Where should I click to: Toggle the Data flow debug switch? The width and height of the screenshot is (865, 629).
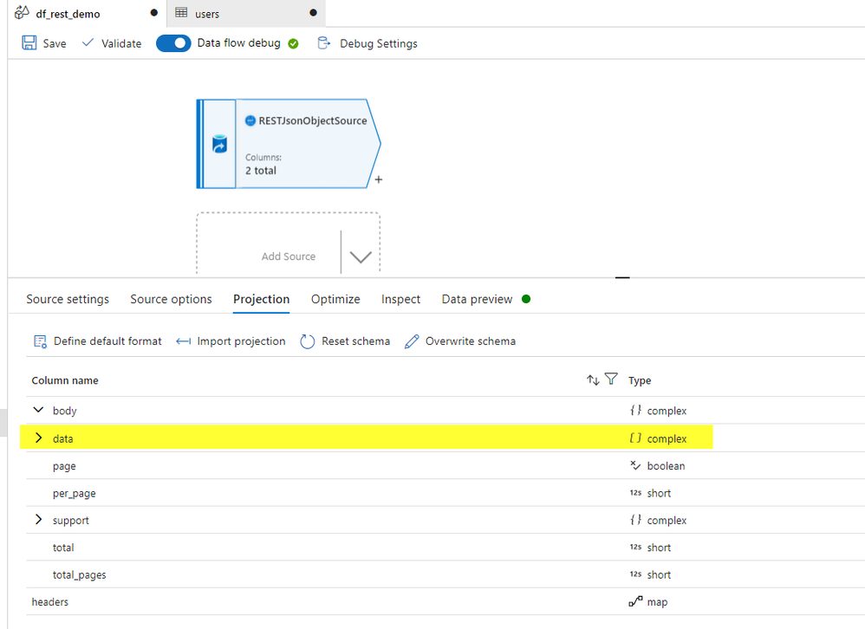point(173,43)
